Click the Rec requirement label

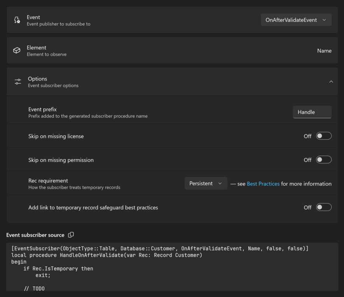click(48, 180)
